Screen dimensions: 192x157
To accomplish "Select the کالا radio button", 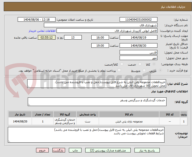I will [x=154, y=64].
